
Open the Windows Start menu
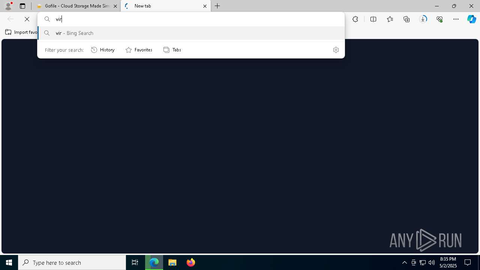click(x=9, y=262)
